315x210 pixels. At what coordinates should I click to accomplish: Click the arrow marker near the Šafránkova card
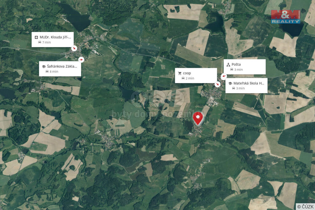point(81,60)
